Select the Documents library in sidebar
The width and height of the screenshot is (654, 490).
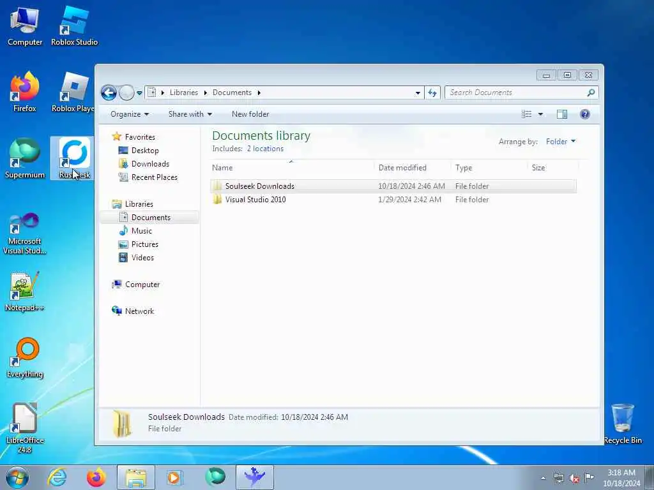[149, 218]
